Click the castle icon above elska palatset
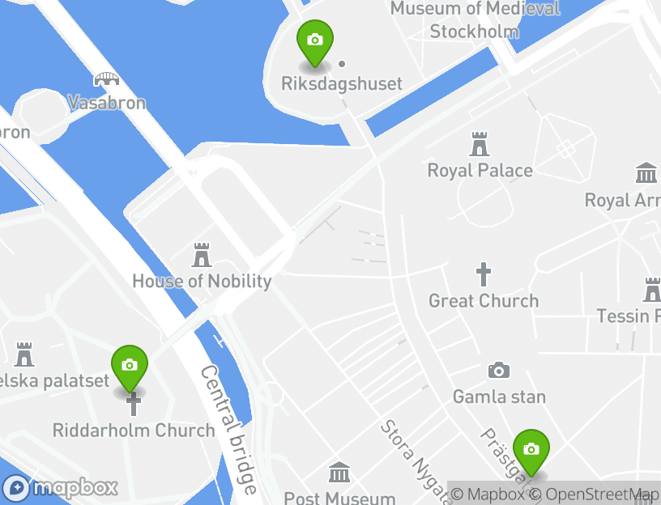661x505 pixels. 24,354
